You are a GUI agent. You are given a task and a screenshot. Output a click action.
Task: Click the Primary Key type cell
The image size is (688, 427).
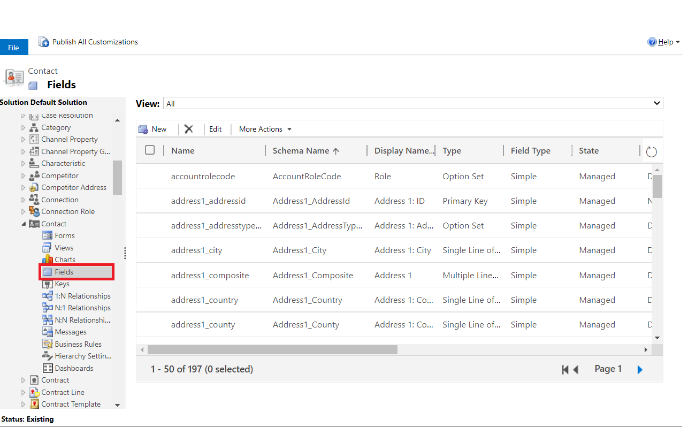465,201
